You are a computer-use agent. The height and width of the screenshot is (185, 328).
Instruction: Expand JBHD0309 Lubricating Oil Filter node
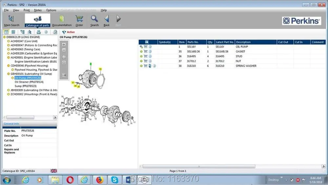pos(9,90)
